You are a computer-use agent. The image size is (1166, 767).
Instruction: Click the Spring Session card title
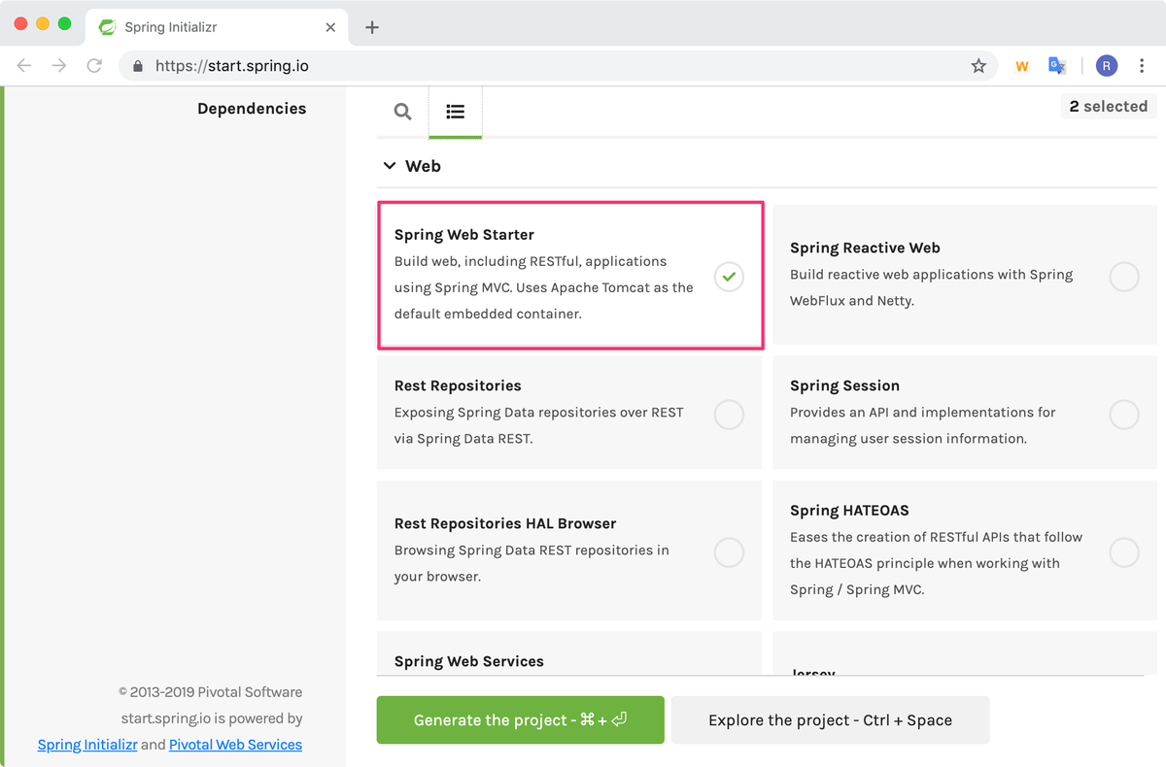pyautogui.click(x=844, y=385)
